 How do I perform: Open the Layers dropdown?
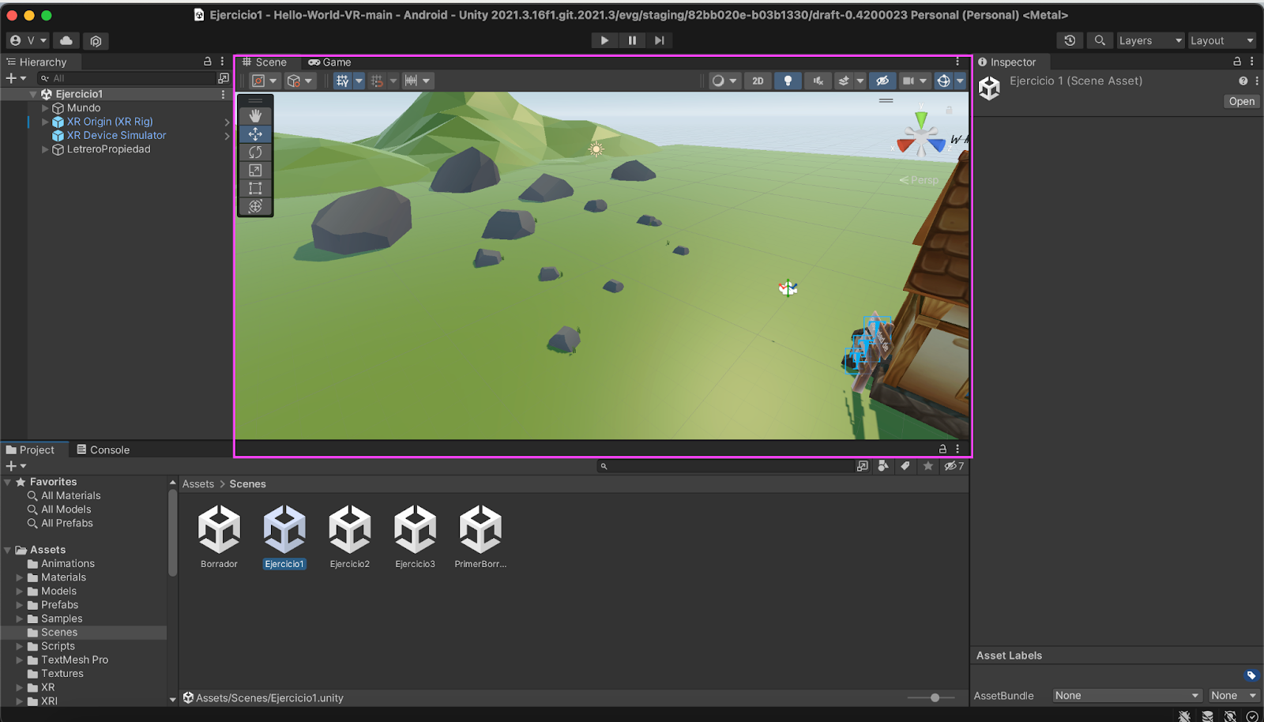pyautogui.click(x=1149, y=40)
